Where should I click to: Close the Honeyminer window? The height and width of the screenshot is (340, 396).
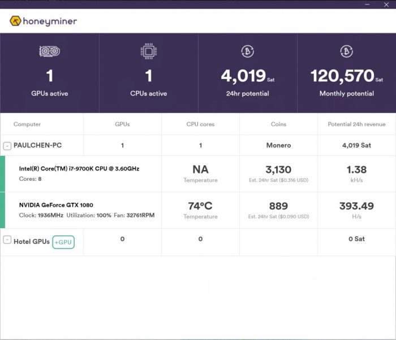[x=386, y=5]
